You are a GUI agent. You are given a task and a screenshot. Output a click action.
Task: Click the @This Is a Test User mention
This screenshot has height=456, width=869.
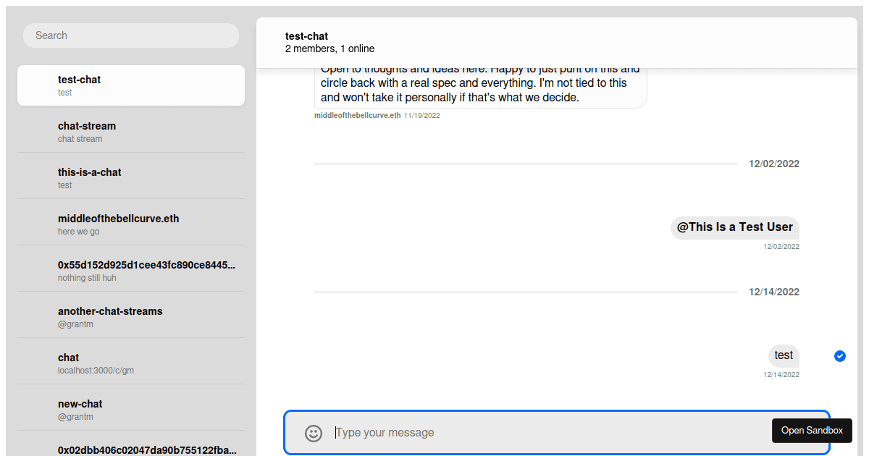(734, 227)
